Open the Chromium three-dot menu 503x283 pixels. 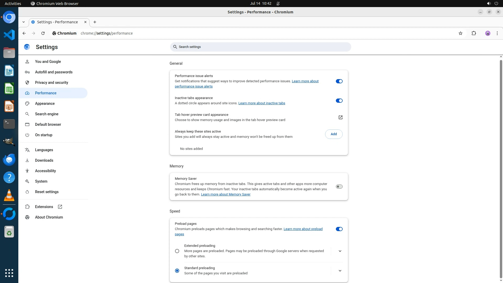coord(497,33)
